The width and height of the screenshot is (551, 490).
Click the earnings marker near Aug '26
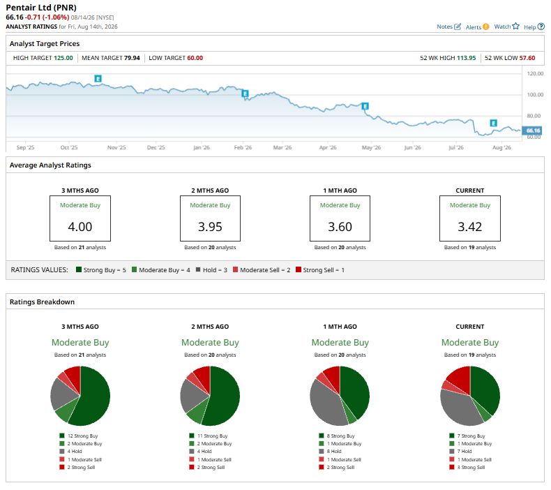493,123
